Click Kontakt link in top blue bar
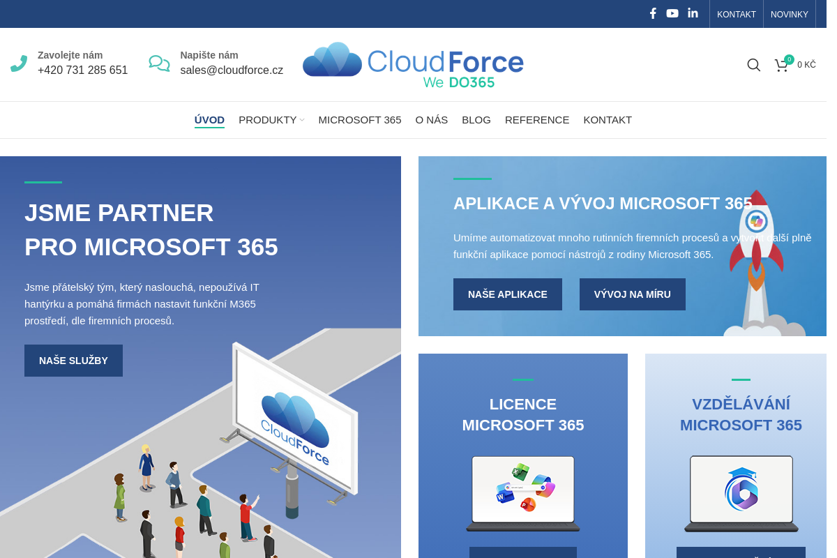The width and height of the screenshot is (837, 558). [x=737, y=14]
